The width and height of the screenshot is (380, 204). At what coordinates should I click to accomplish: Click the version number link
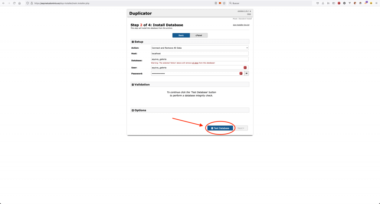coord(243,11)
